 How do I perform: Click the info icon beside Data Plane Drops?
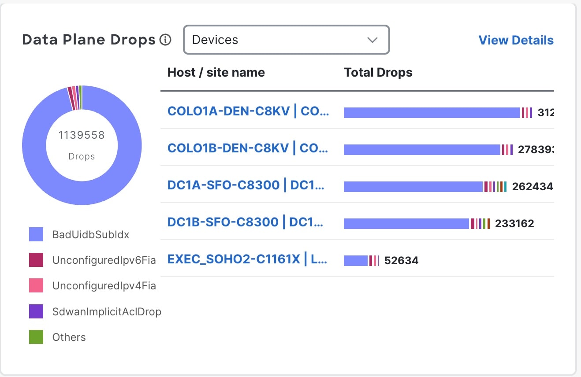(165, 40)
